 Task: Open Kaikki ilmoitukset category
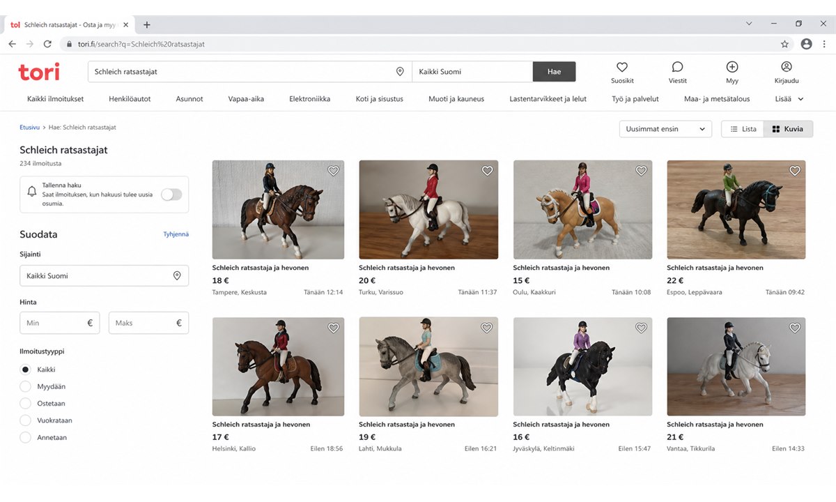(x=55, y=99)
